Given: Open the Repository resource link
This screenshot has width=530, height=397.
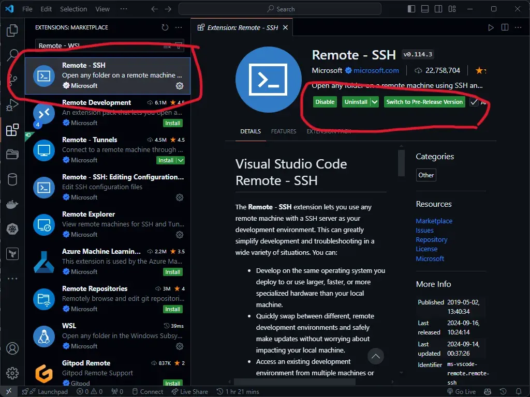Looking at the screenshot, I should point(431,239).
